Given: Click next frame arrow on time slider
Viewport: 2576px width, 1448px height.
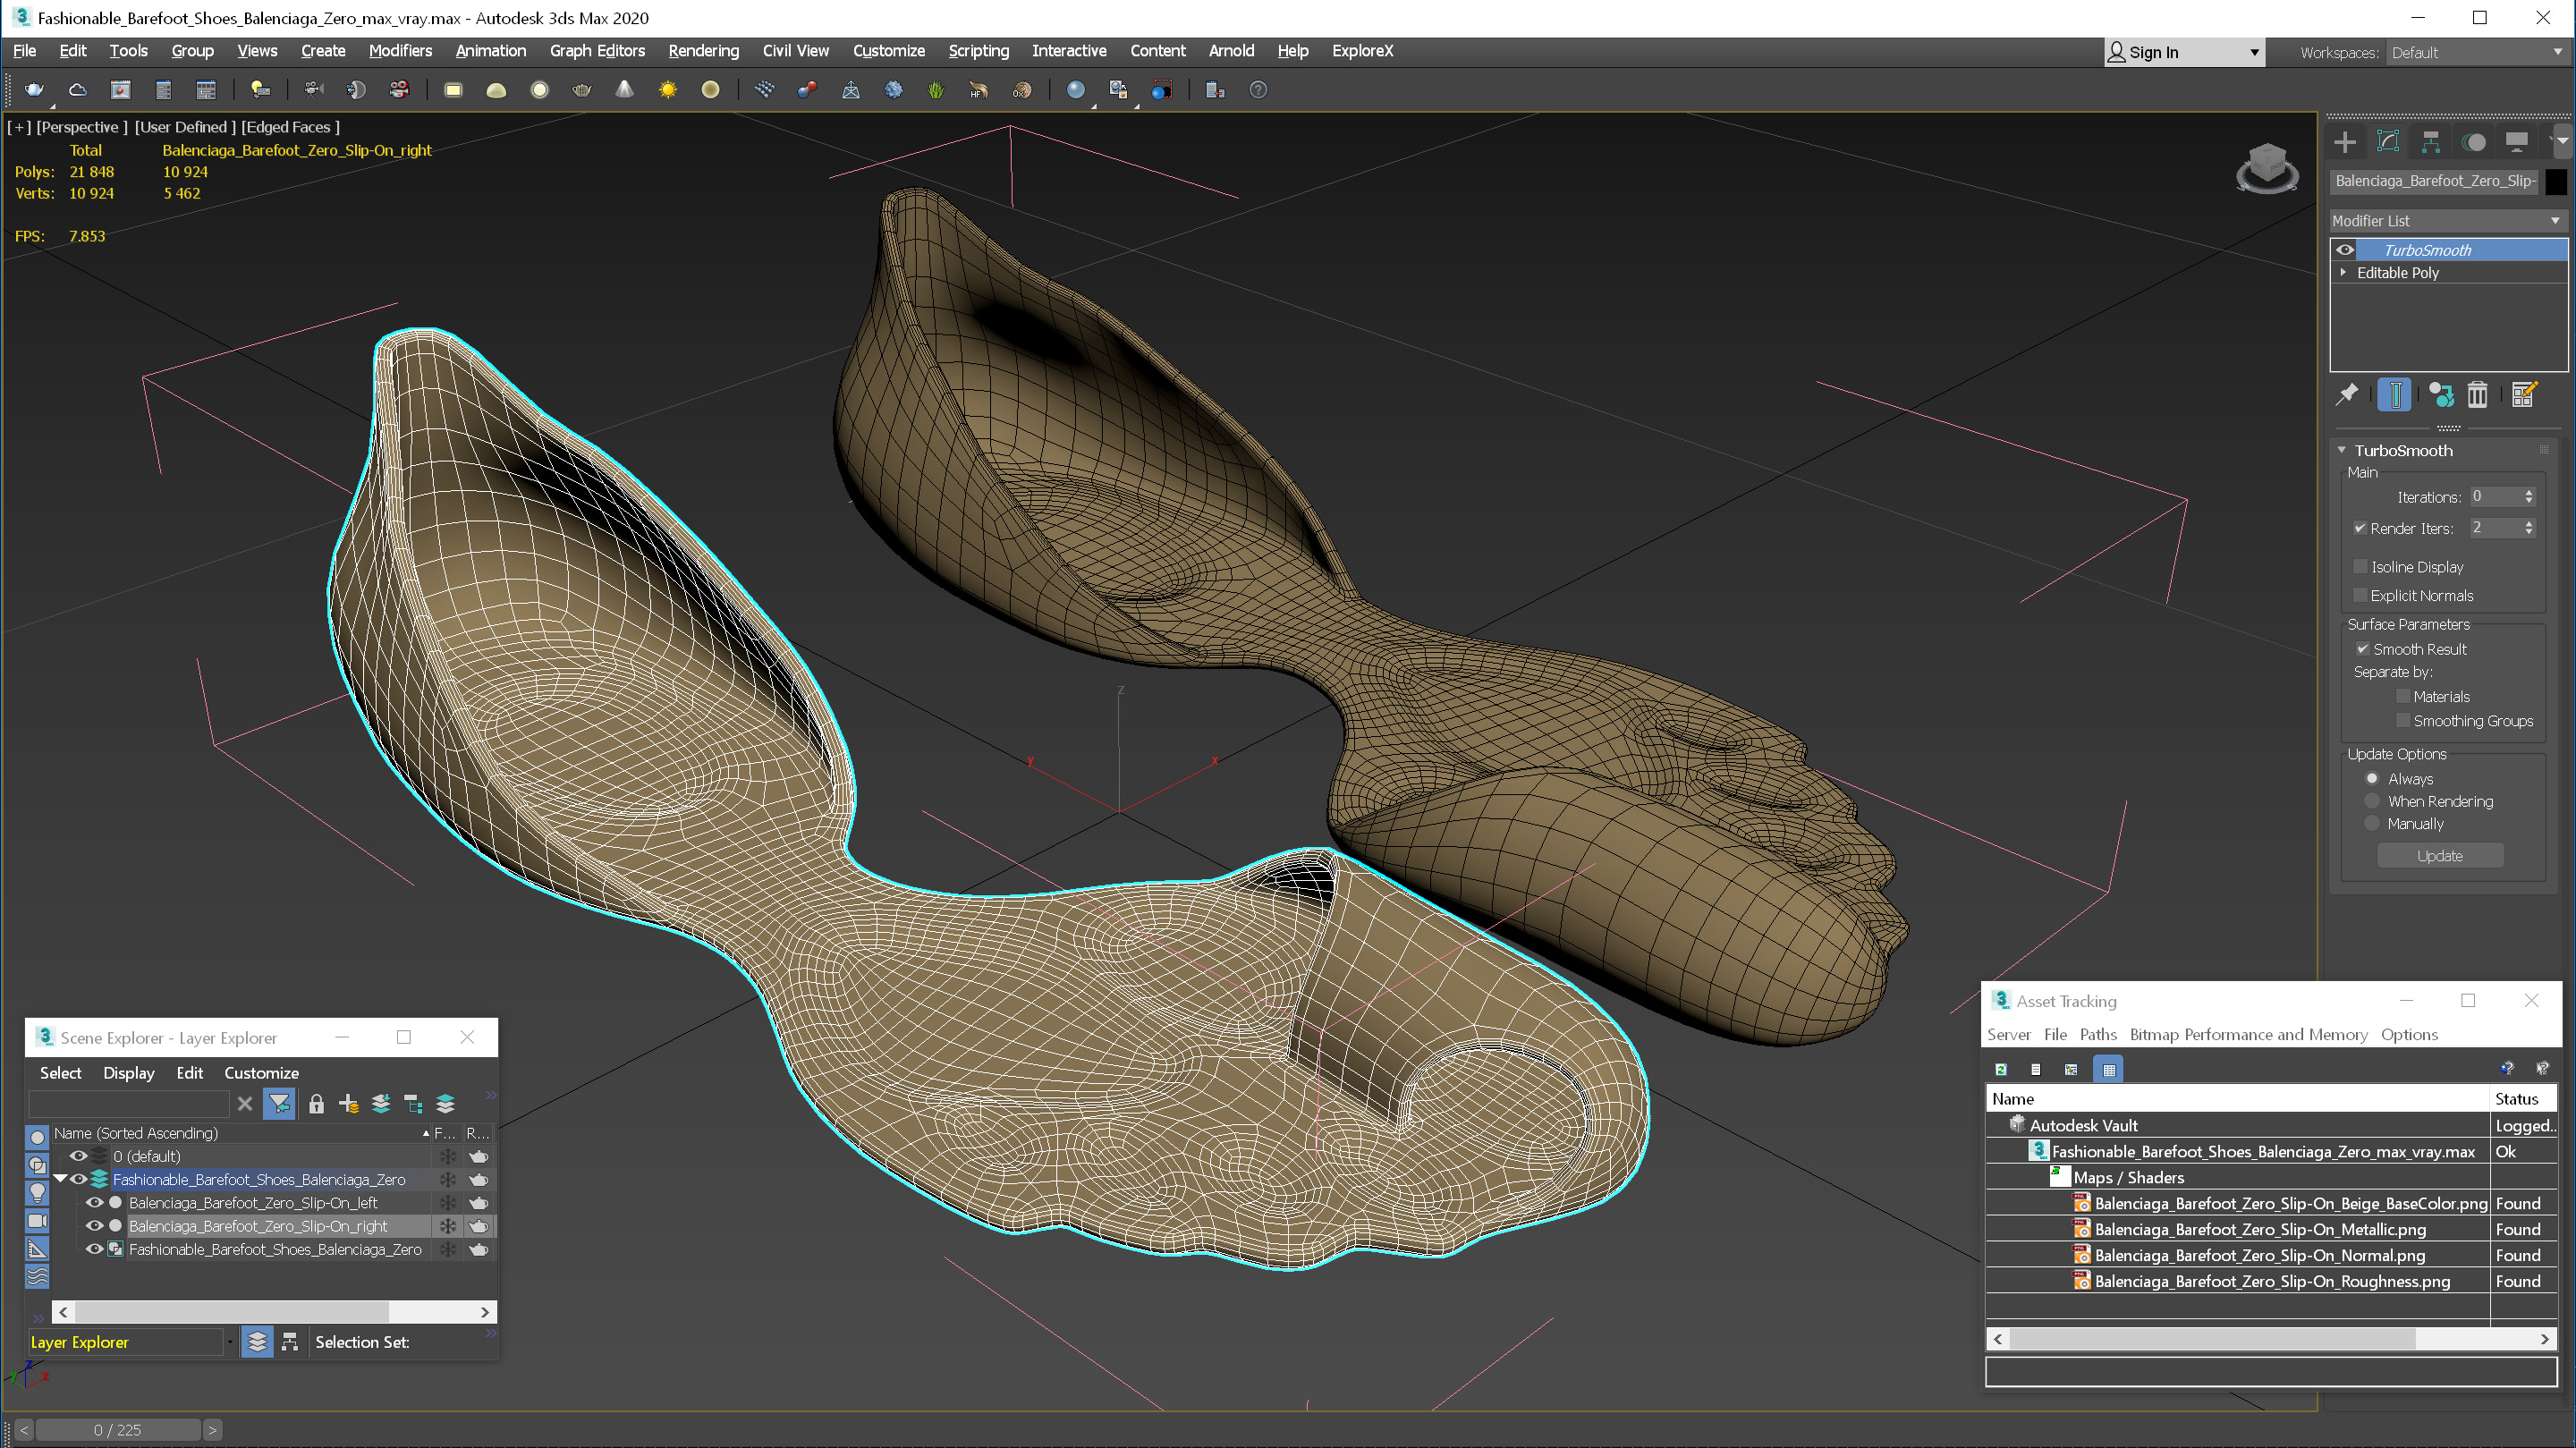Looking at the screenshot, I should coord(212,1430).
